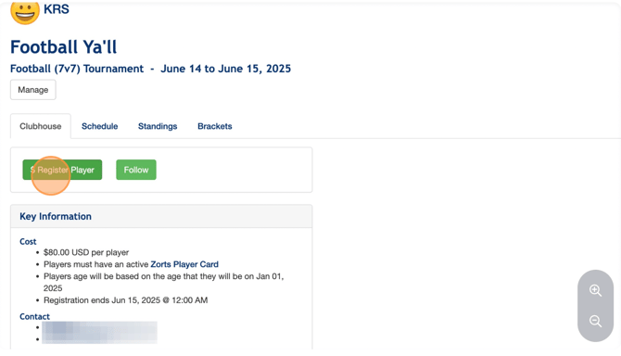Open the Standings tab
The width and height of the screenshot is (621, 356).
158,126
